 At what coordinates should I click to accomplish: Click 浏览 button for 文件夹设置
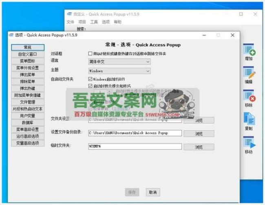pyautogui.click(x=199, y=120)
